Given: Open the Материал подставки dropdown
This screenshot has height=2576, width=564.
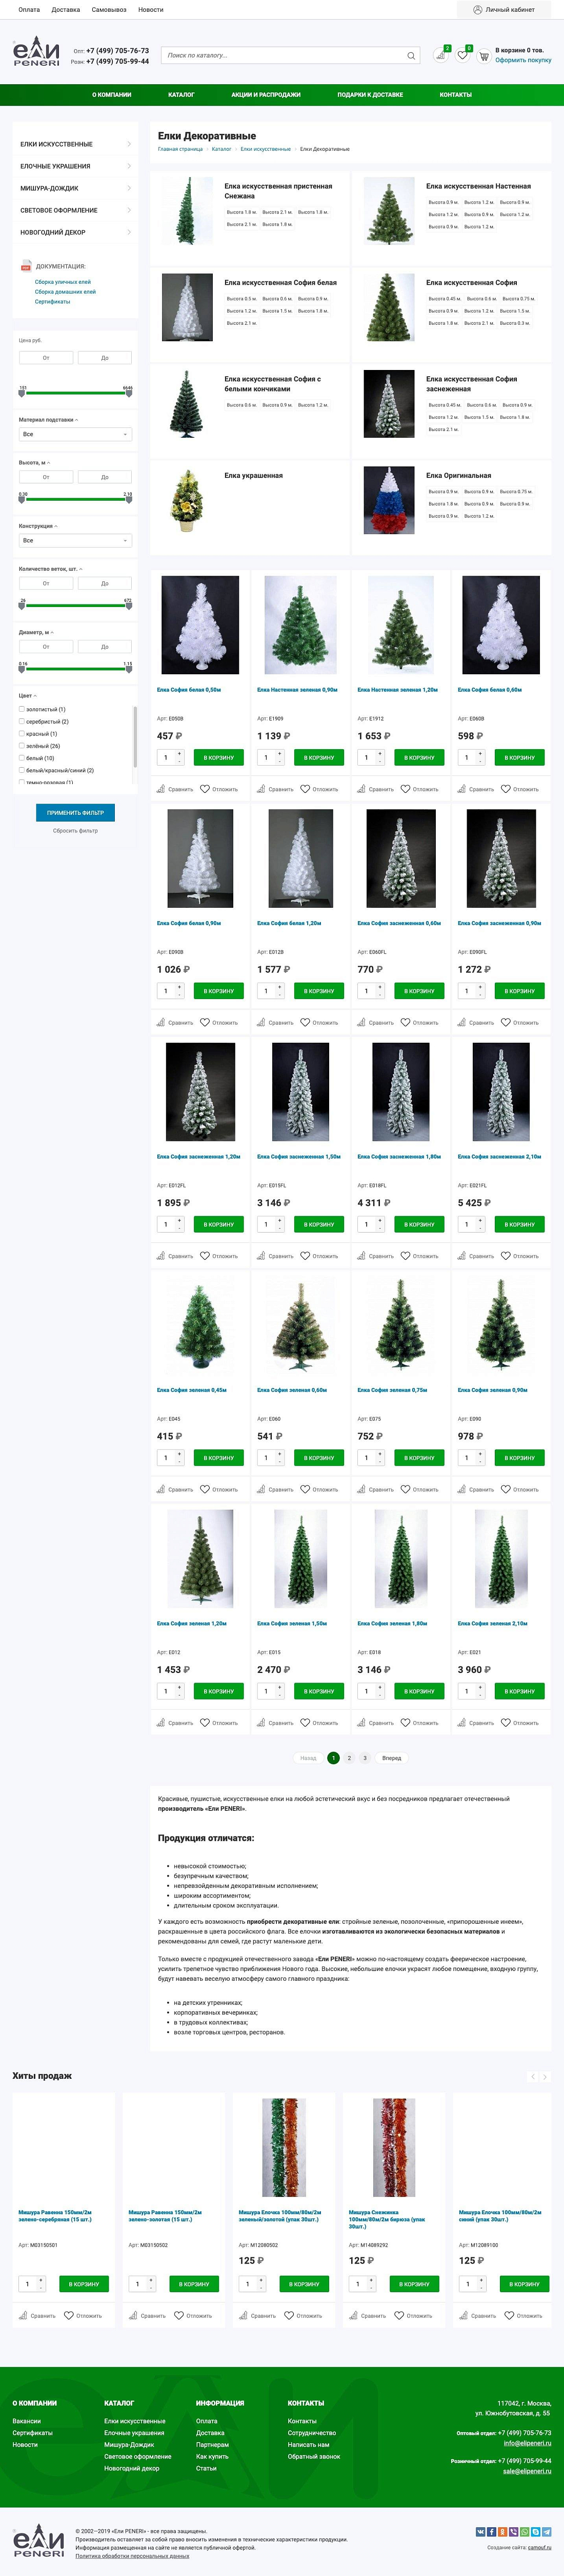Looking at the screenshot, I should coord(75,434).
